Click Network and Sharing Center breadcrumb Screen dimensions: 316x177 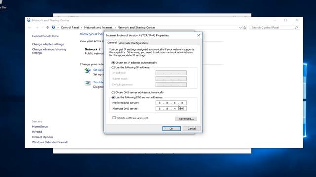click(136, 28)
